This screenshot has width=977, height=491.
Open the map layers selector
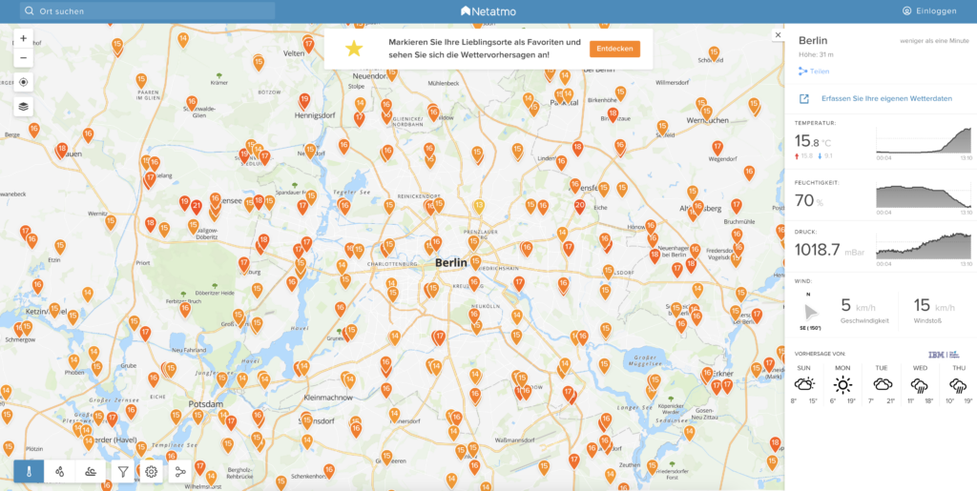click(x=24, y=107)
